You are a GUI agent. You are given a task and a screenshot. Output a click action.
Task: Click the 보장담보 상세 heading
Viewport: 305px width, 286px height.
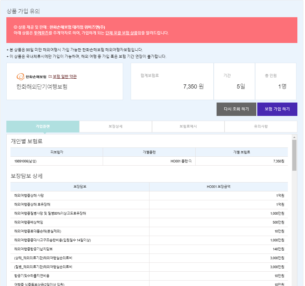pyautogui.click(x=27, y=176)
